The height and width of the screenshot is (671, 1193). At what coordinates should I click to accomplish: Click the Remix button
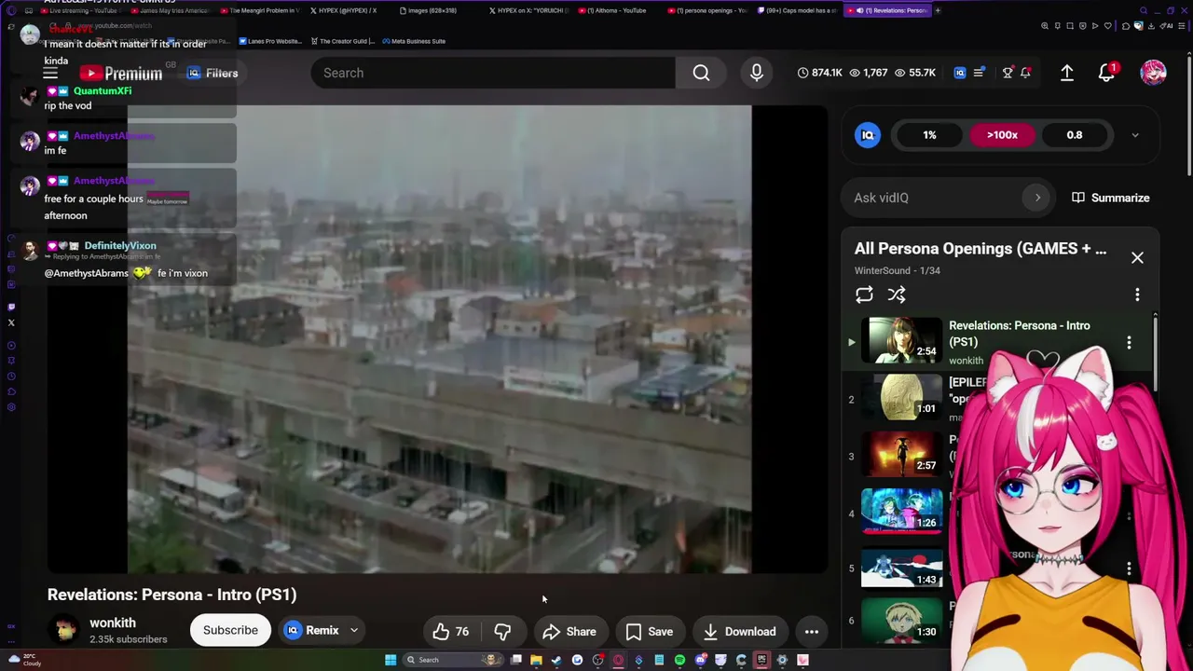(313, 631)
